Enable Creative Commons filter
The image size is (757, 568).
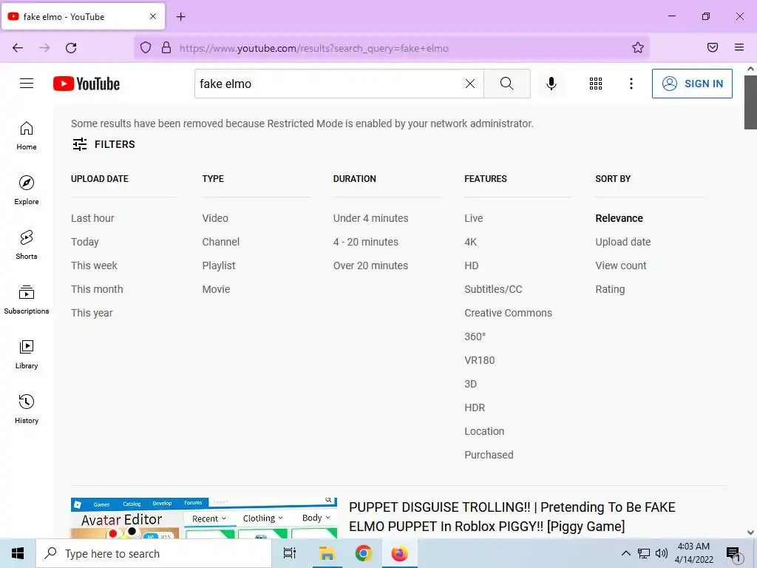[x=509, y=313]
